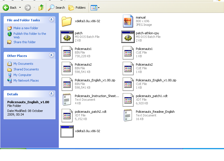Collapse the File and Folder Tasks panel

point(52,19)
